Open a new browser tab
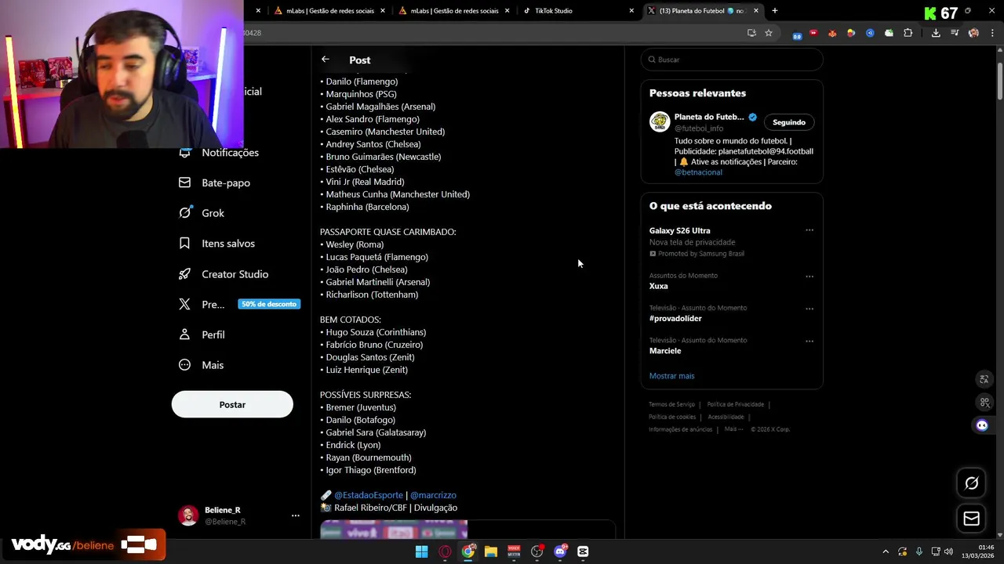This screenshot has height=564, width=1004. tap(774, 11)
